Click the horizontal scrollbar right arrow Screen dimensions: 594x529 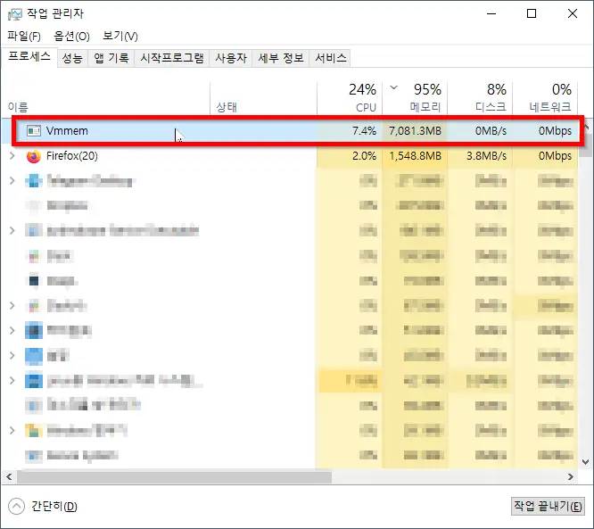pyautogui.click(x=571, y=476)
